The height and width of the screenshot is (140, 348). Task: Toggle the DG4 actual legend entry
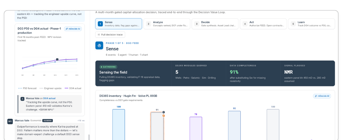(x=73, y=88)
